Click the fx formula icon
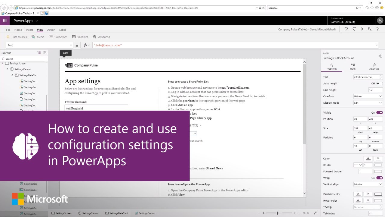Viewport: 385px width, 217px height. pyautogui.click(x=85, y=45)
